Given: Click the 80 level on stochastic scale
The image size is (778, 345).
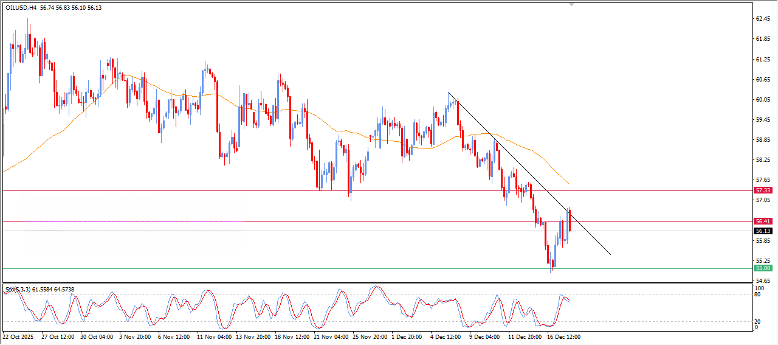Looking at the screenshot, I should pos(757,294).
